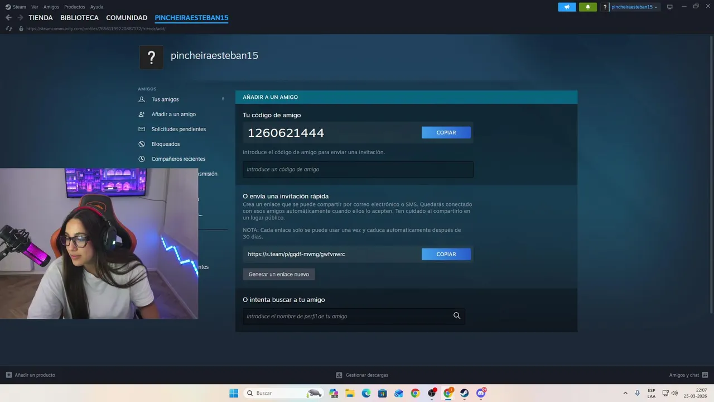714x402 pixels.
Task: Enter Big Picture mode via monitor icon
Action: (x=670, y=7)
